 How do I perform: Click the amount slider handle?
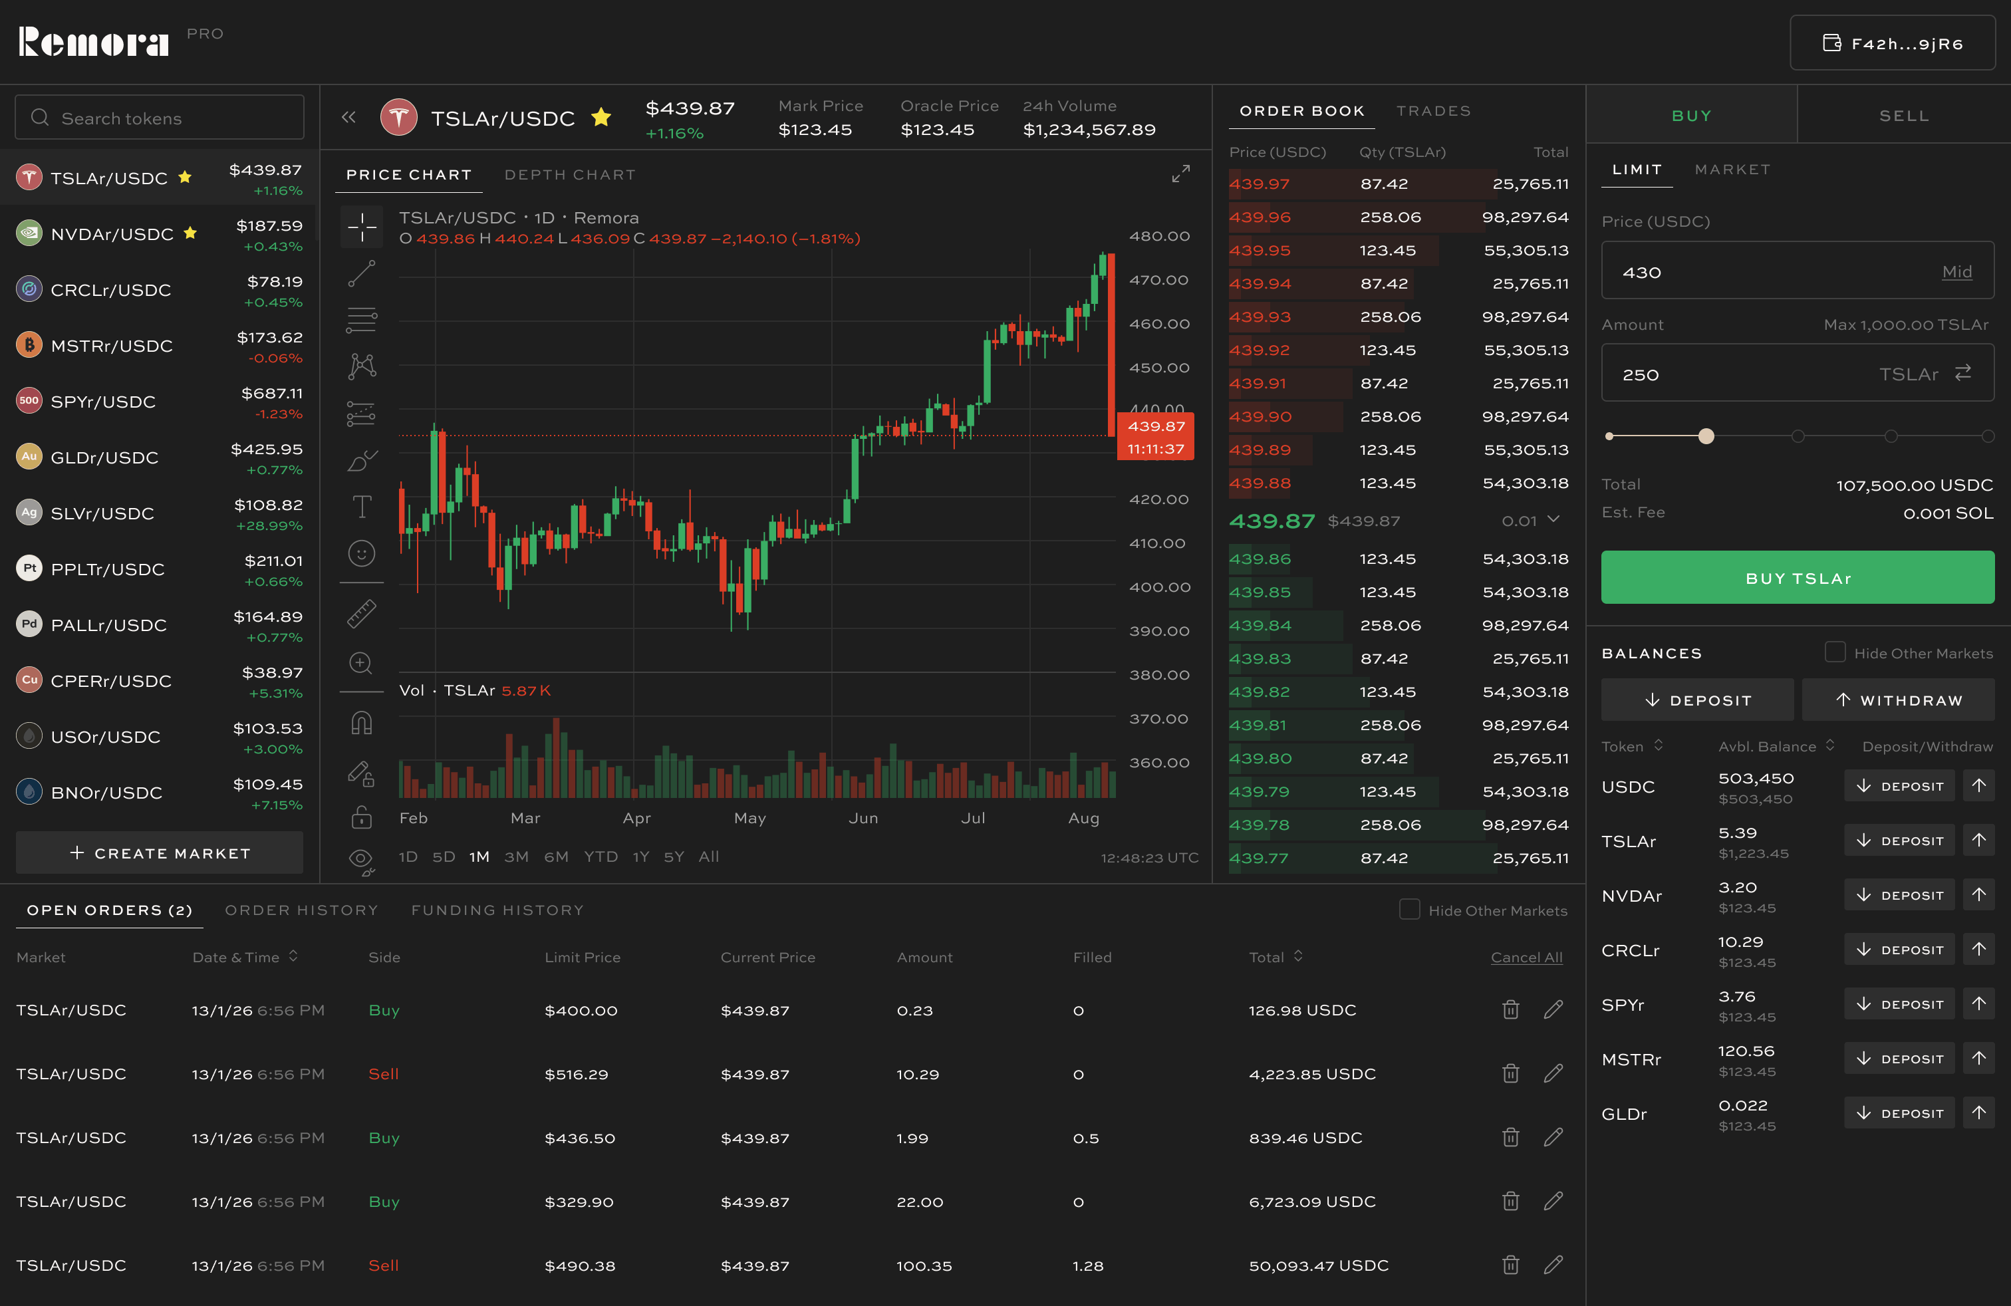pos(1706,436)
